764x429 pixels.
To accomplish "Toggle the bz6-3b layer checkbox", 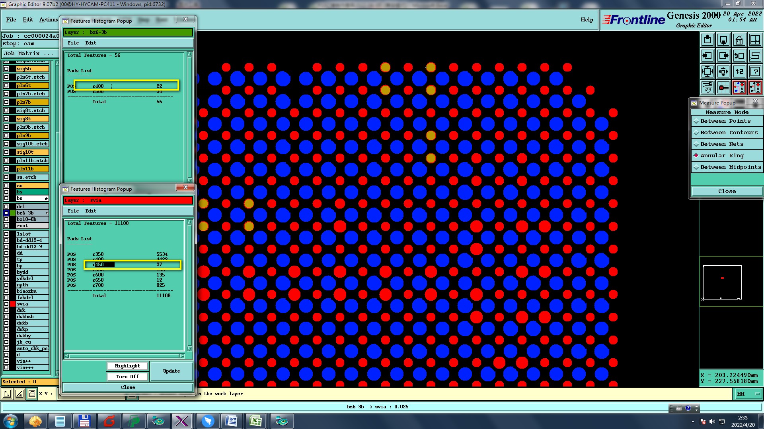I will (6, 213).
